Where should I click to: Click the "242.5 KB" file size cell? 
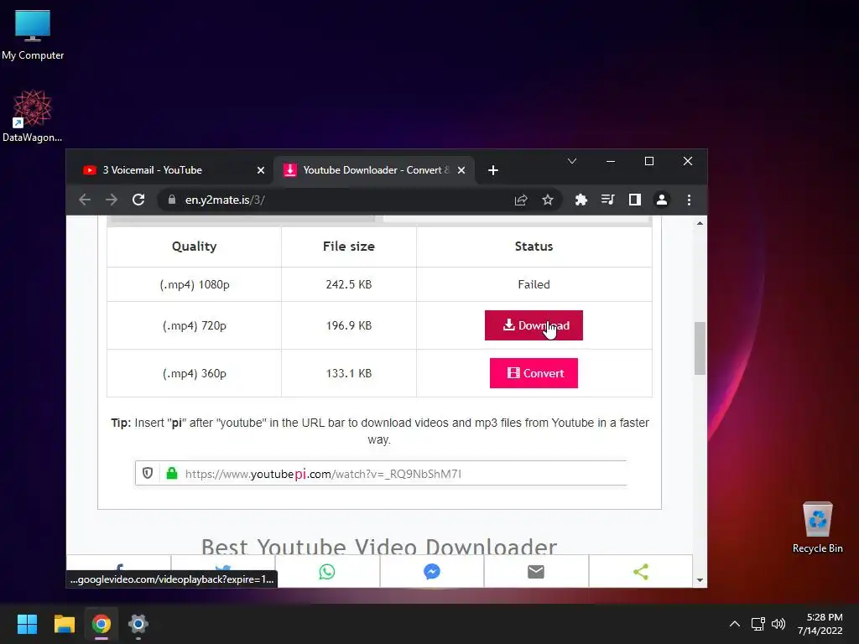349,284
